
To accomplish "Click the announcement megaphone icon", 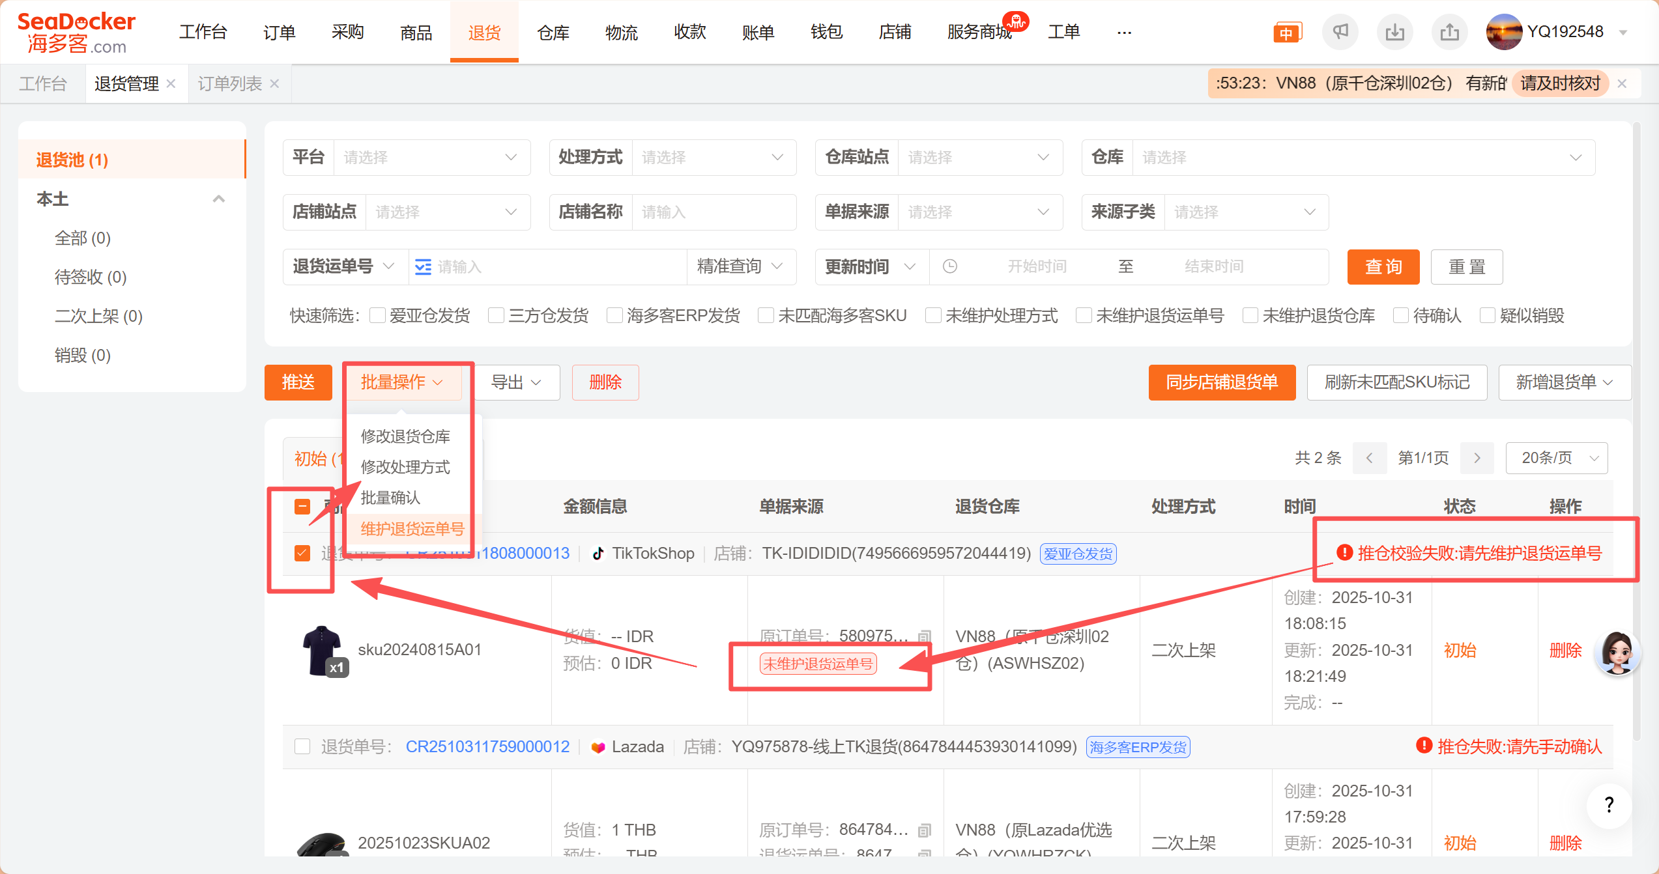I will pos(1340,31).
